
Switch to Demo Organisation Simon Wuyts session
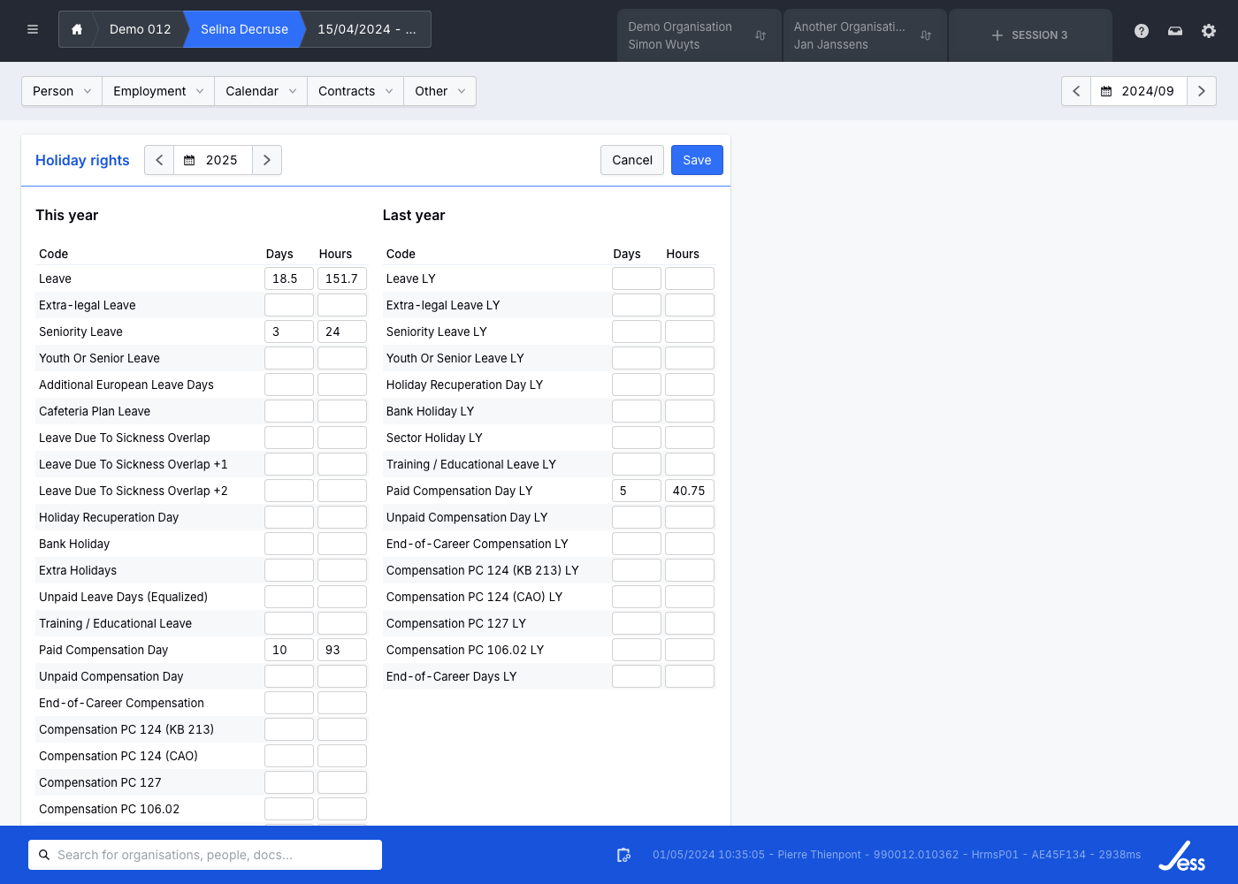pos(698,35)
